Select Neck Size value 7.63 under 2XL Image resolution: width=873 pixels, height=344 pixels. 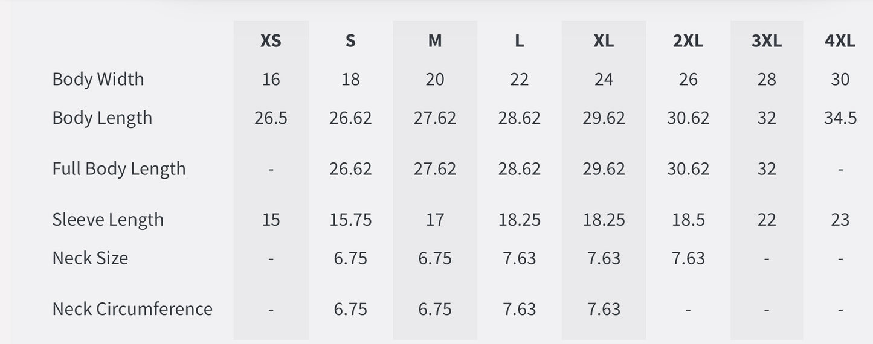[688, 258]
